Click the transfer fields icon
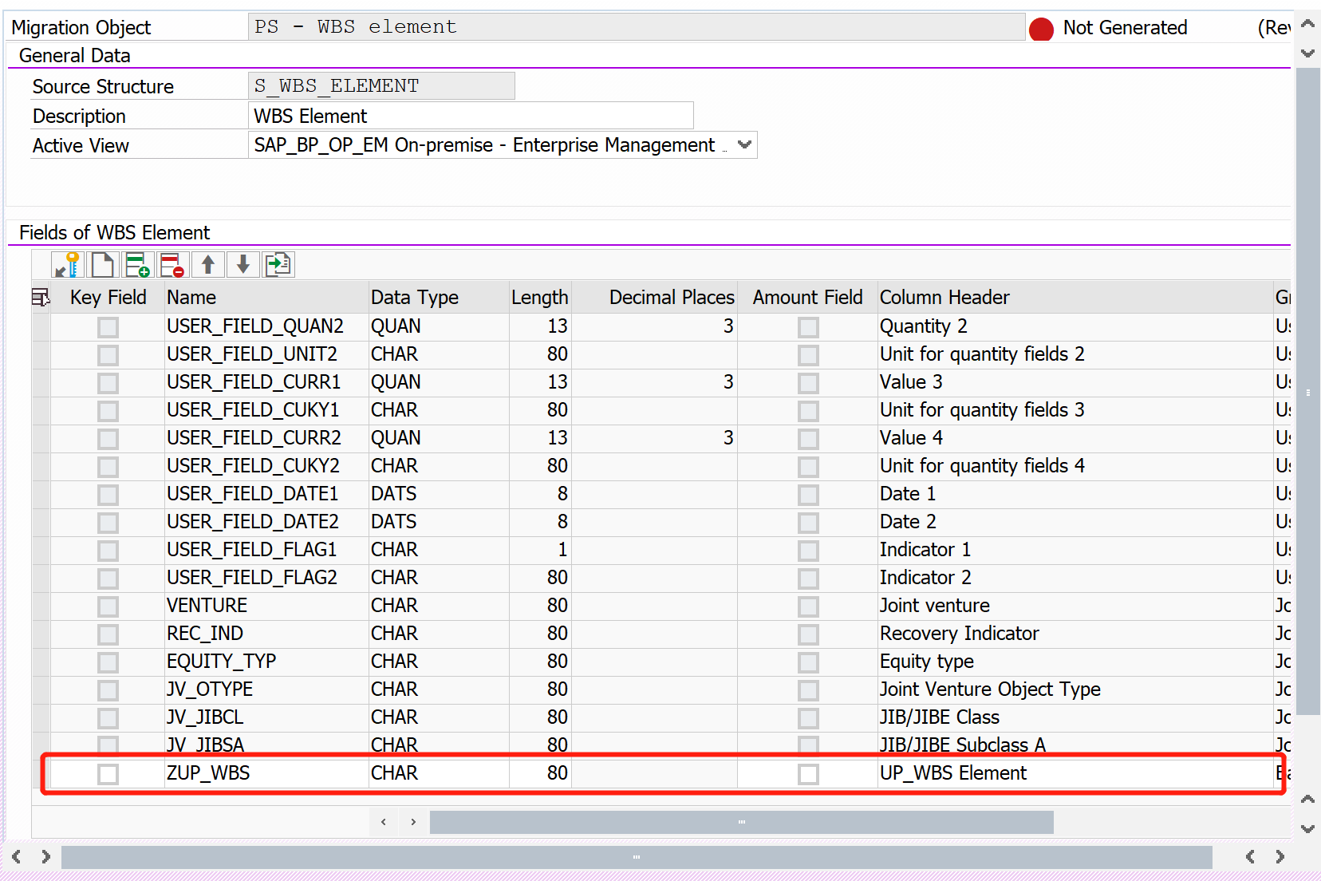The image size is (1321, 881). (x=278, y=264)
